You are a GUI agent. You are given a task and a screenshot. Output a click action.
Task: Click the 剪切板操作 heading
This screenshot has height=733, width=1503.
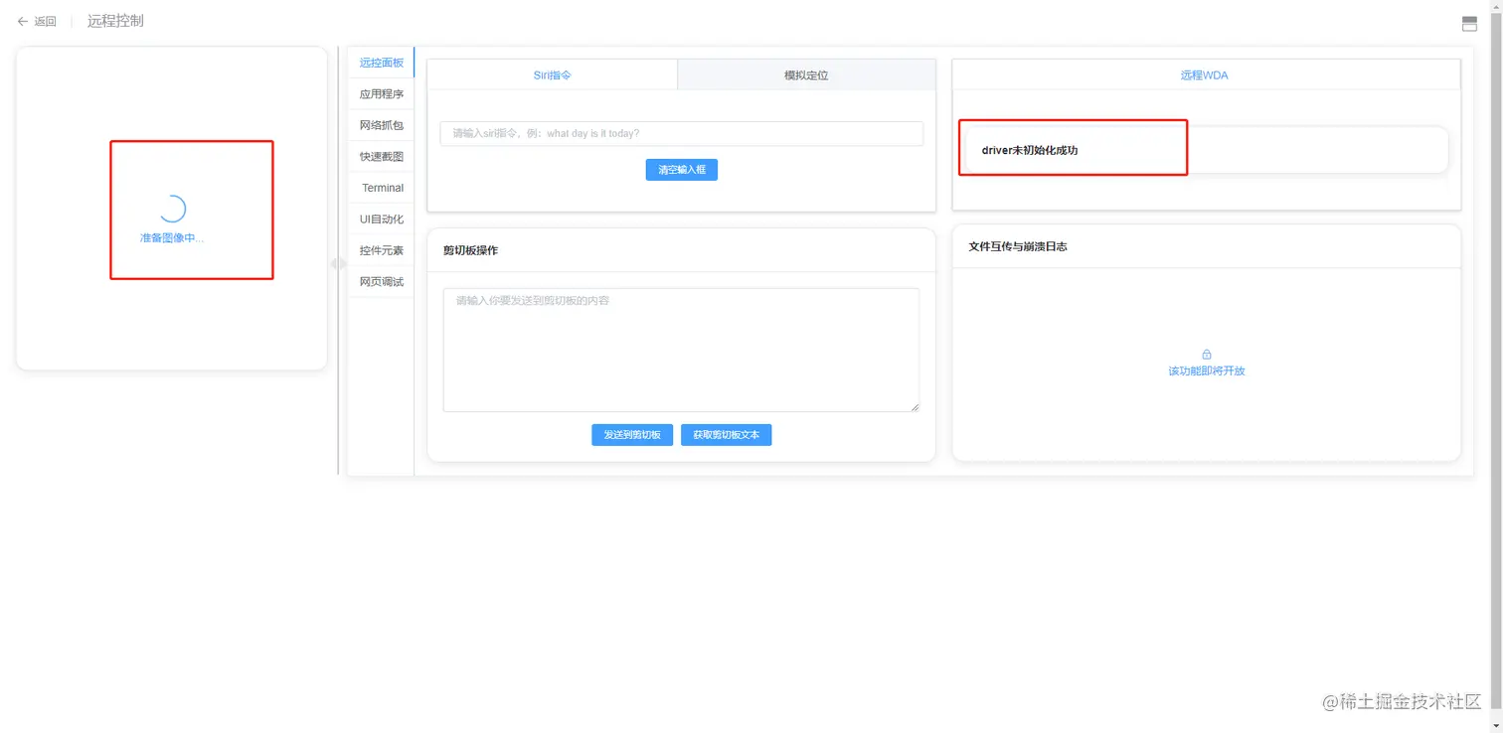(471, 250)
